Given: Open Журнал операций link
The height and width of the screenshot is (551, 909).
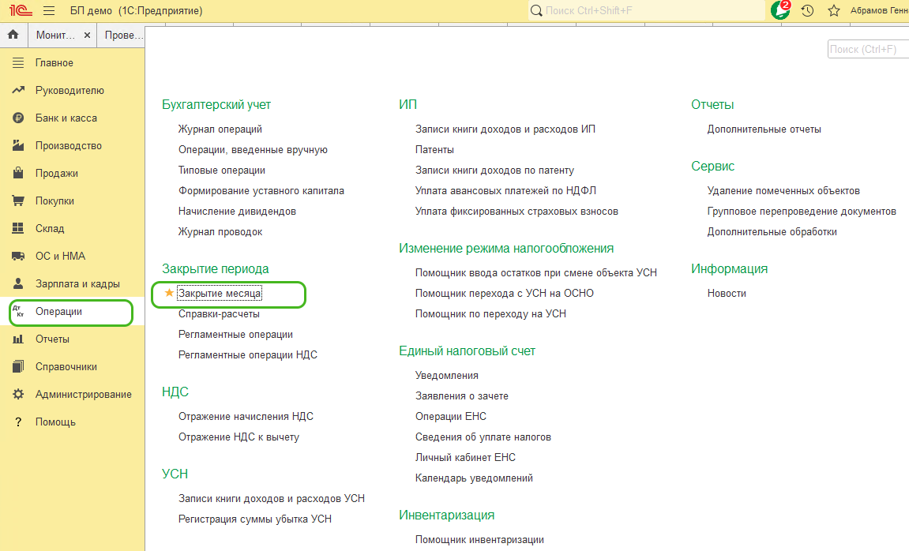Looking at the screenshot, I should click(220, 129).
